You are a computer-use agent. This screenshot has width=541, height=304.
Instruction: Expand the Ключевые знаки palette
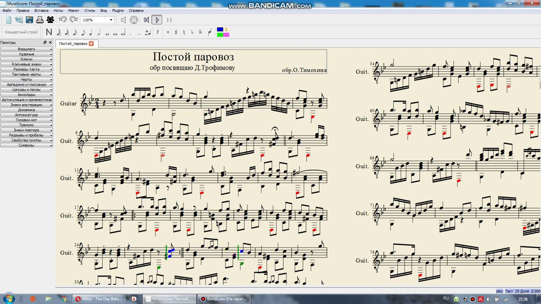(27, 64)
